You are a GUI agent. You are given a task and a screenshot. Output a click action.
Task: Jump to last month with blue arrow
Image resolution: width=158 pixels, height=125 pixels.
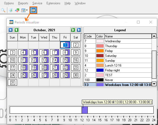[x=79, y=30]
